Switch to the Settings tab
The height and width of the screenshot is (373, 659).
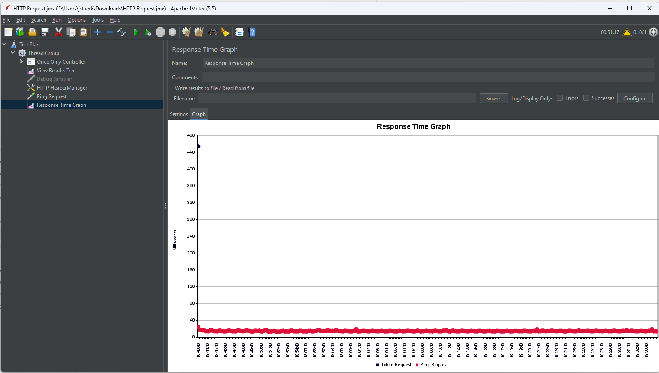pos(179,114)
